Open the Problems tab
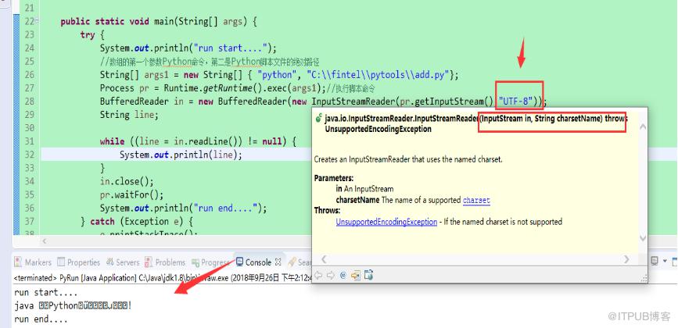This screenshot has width=678, height=328. point(165,262)
